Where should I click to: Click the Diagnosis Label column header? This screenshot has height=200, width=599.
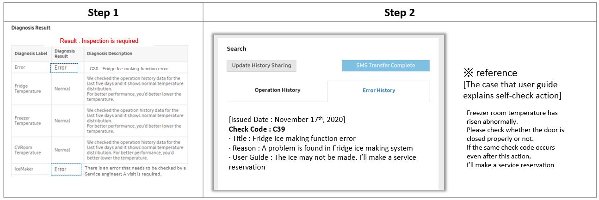coord(31,54)
